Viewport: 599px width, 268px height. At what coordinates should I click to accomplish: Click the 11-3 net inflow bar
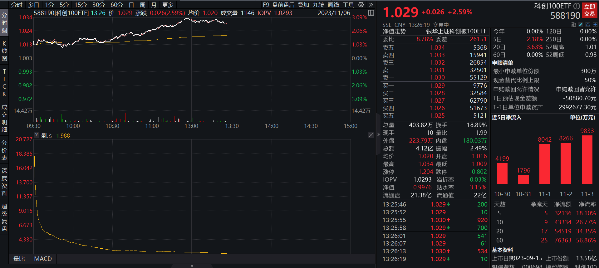587,159
